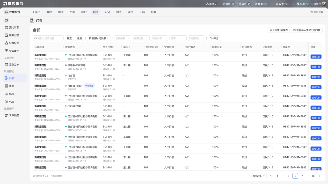Image resolution: width=328 pixels, height=184 pixels.
Task: Click the 住房租赁 house logo icon
Action: click(6, 12)
